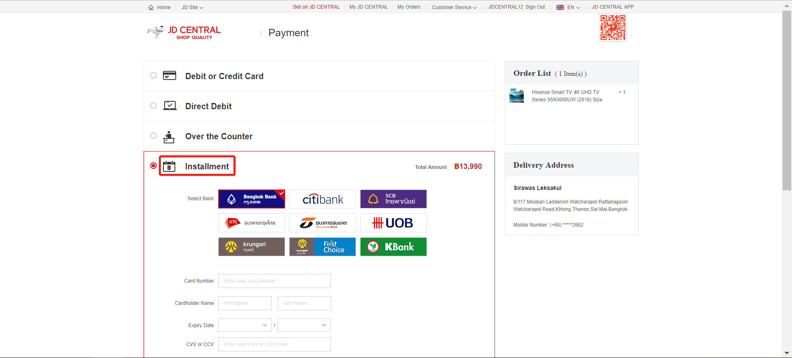
Task: Select KTC bank tile
Action: point(252,223)
